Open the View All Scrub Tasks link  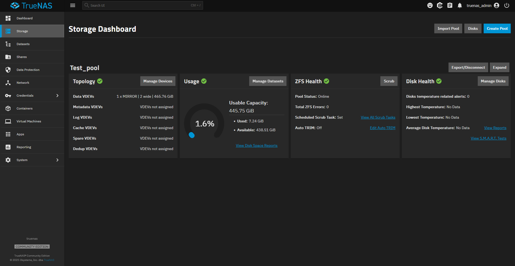(378, 117)
